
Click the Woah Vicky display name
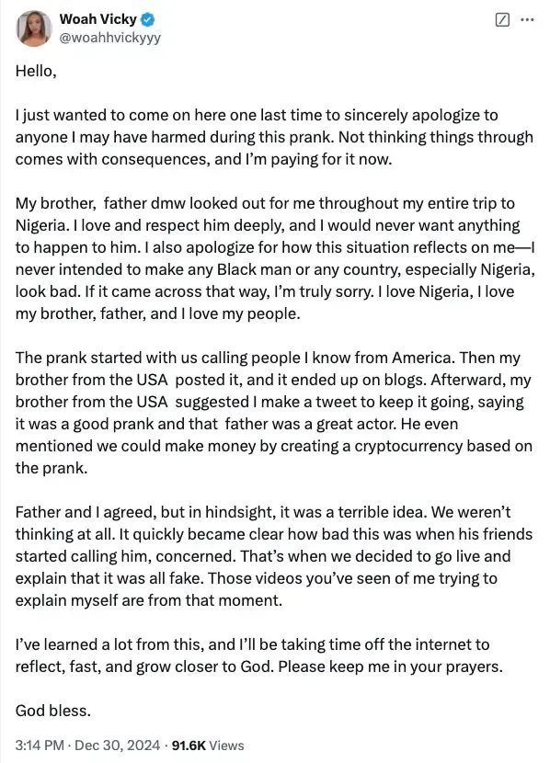97,19
